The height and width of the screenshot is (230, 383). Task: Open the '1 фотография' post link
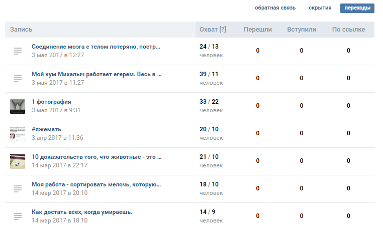point(51,102)
